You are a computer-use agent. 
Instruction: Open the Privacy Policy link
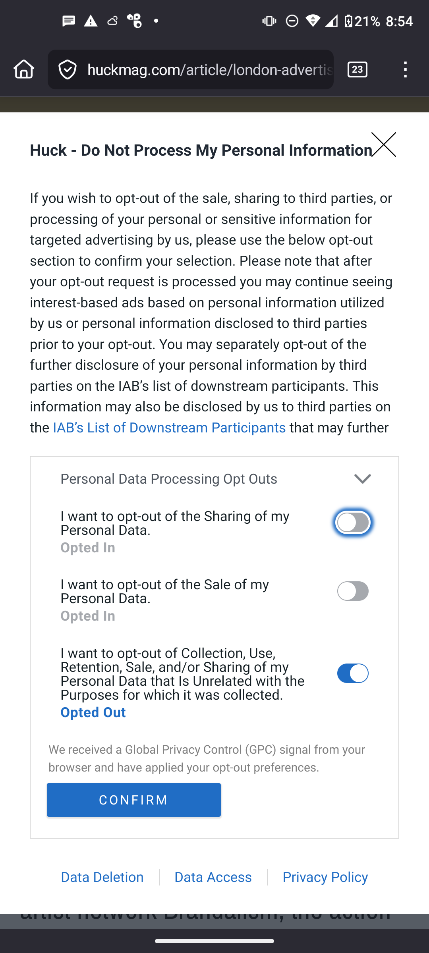click(325, 877)
